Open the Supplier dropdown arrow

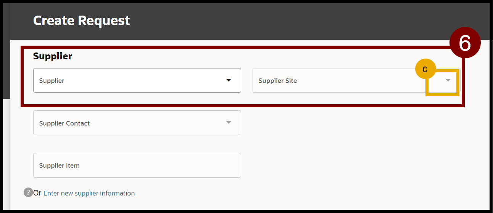(229, 80)
